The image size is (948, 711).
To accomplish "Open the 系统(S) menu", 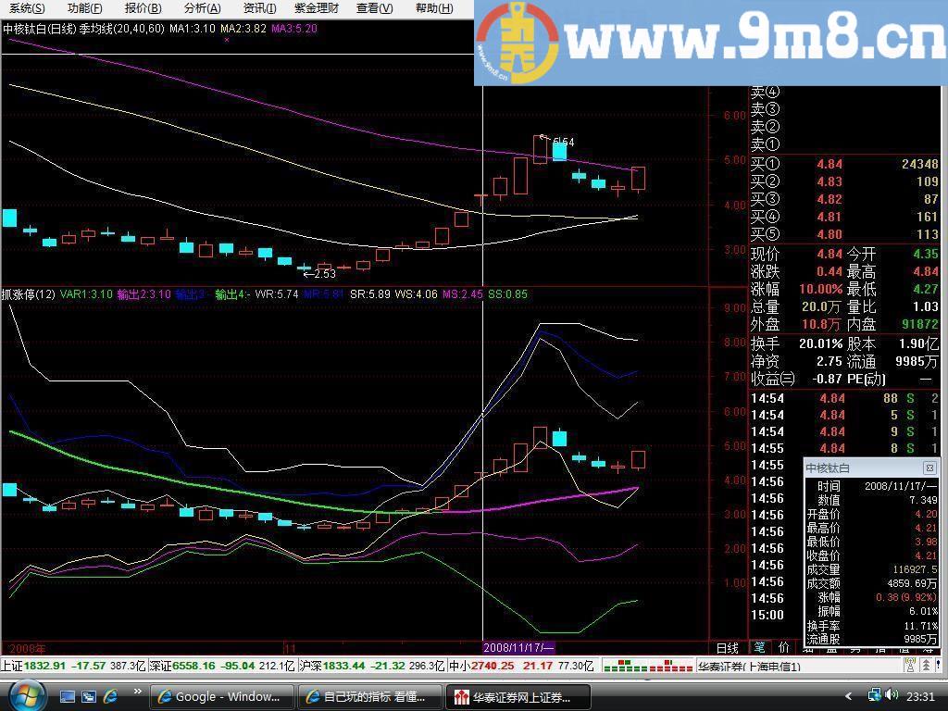I will point(27,8).
